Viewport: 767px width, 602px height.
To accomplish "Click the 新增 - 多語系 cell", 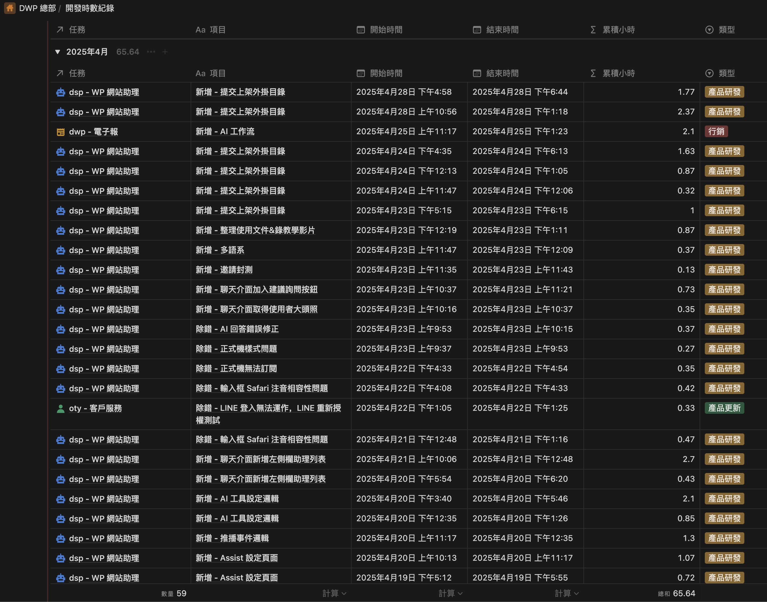I will pos(271,250).
